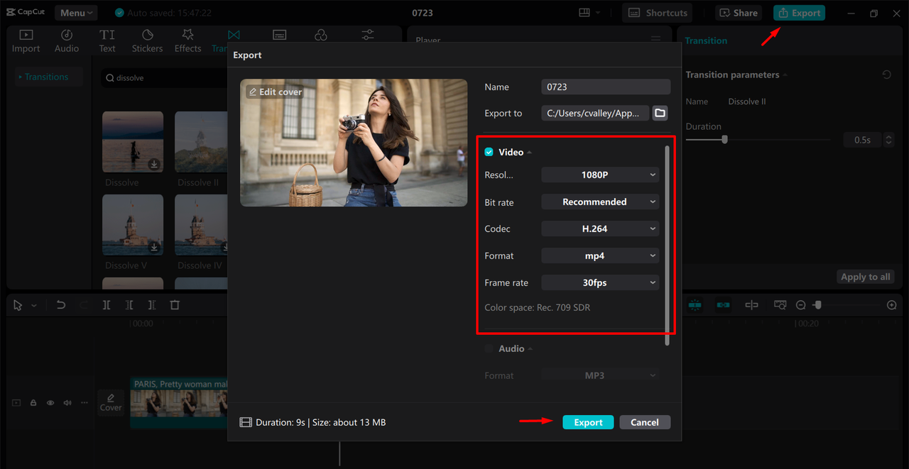Toggle main track magnet snapping
The image size is (909, 469).
click(695, 305)
